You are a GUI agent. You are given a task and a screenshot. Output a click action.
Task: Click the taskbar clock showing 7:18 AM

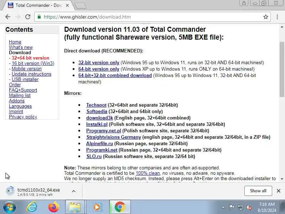coord(266,207)
